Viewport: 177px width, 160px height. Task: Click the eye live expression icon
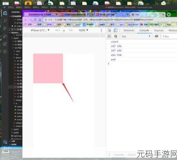coord(156,36)
